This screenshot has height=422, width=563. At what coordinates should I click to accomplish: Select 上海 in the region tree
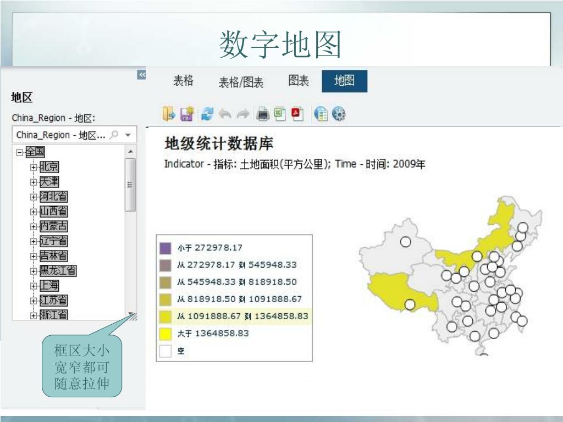coord(49,286)
